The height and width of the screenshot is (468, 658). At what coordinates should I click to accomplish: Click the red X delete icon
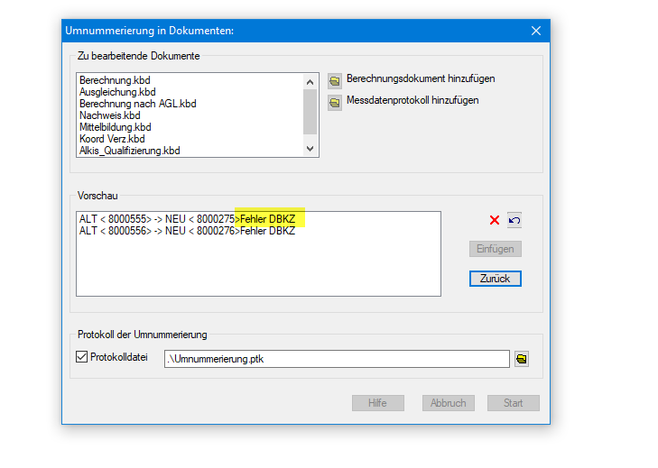tap(495, 220)
